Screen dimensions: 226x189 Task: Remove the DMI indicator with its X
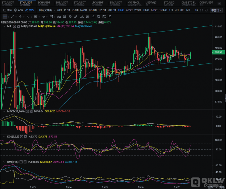pos(25,162)
